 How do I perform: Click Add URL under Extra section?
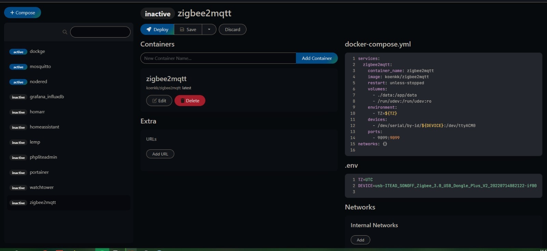pyautogui.click(x=160, y=154)
